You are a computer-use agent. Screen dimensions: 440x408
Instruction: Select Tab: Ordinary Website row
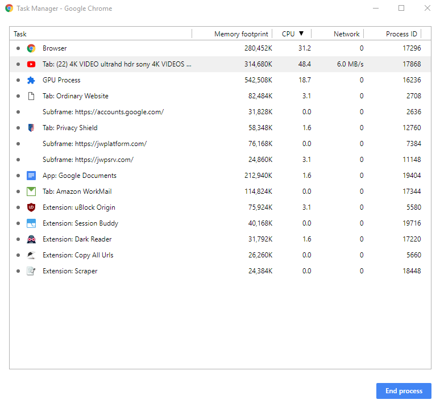[220, 96]
